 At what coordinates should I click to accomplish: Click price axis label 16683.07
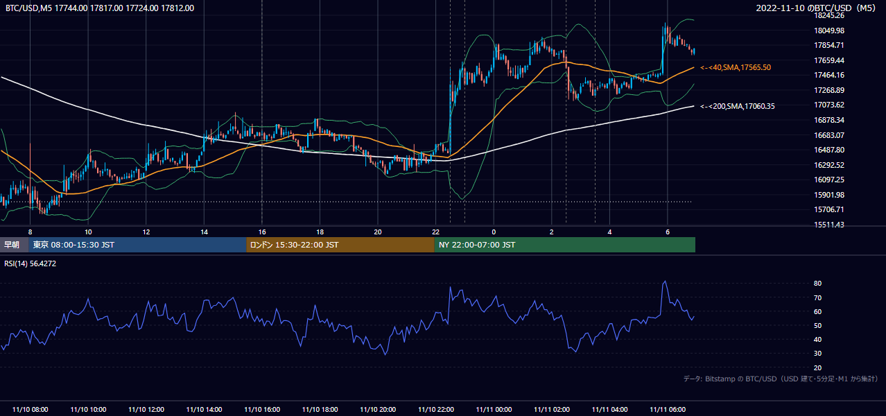point(830,135)
